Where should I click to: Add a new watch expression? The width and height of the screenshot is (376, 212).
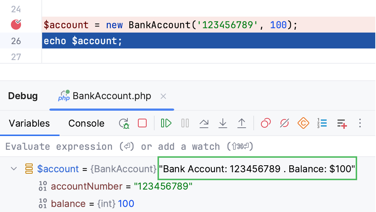point(342,123)
